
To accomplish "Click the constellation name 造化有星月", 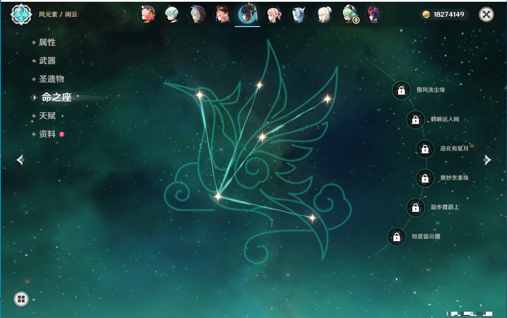I will click(454, 149).
